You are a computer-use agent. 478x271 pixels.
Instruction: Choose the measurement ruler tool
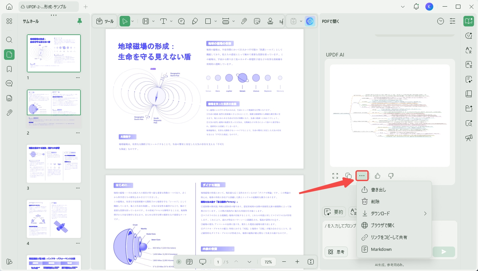pos(226,21)
